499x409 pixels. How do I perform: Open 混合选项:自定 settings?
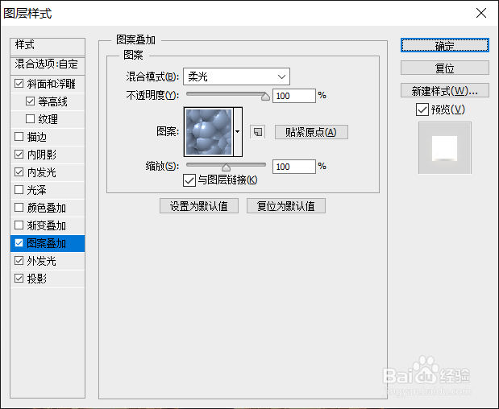pos(48,64)
